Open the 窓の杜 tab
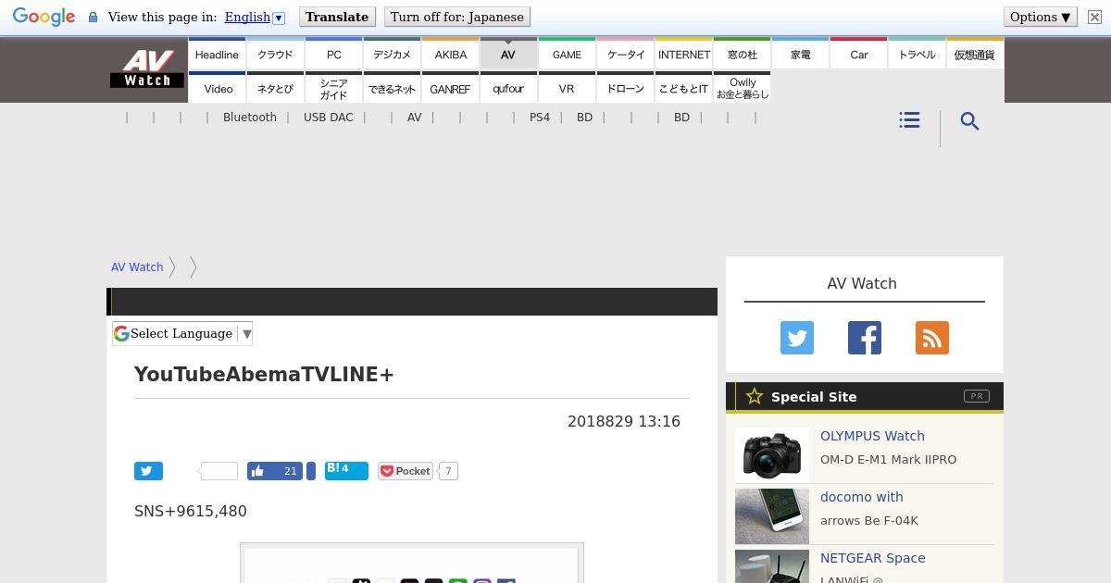The image size is (1111, 583). [742, 55]
